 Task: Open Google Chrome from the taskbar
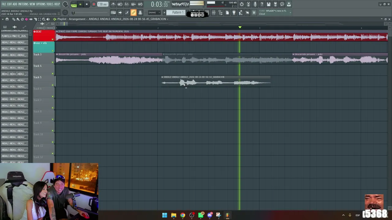[183, 215]
